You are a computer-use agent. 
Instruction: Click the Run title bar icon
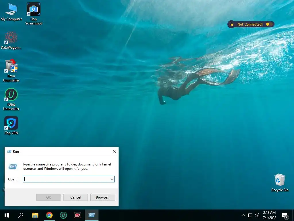tap(9, 151)
